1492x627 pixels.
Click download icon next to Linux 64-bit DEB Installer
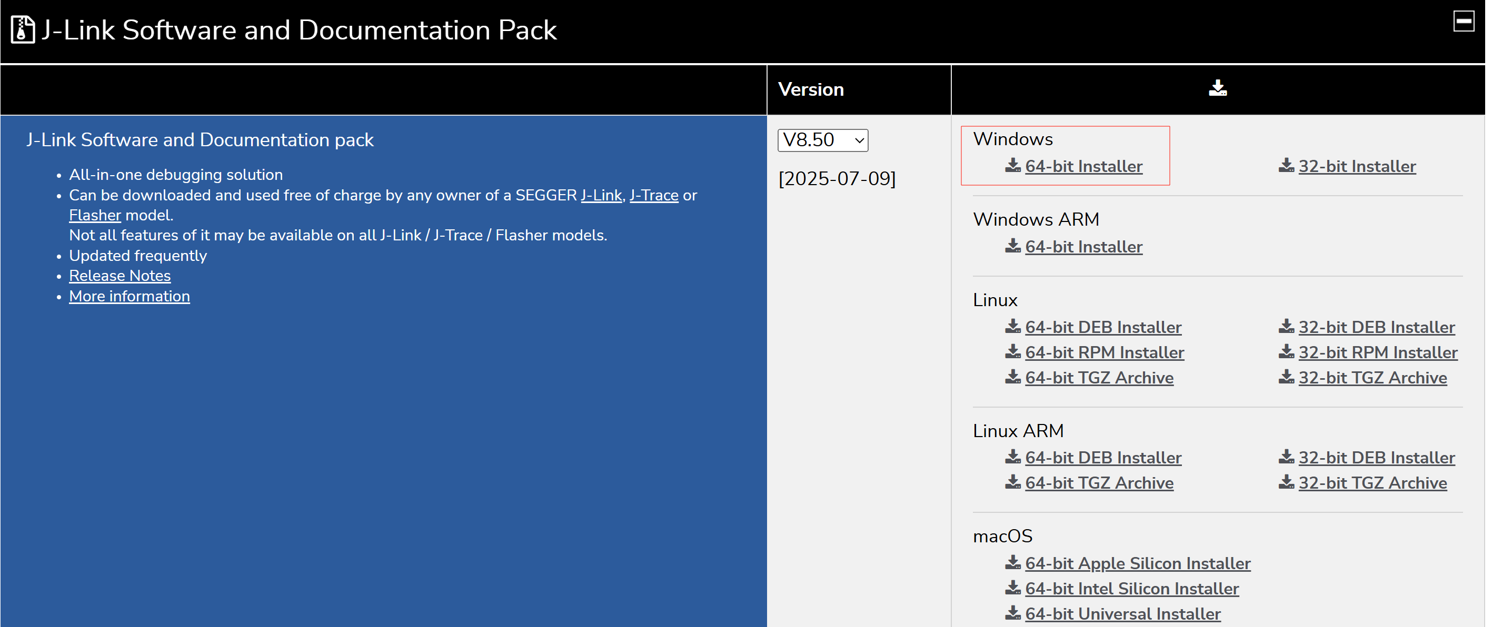(1012, 327)
